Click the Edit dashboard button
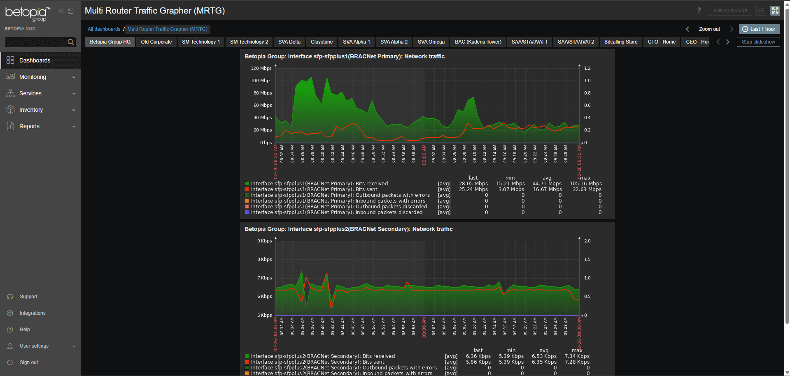 click(730, 11)
